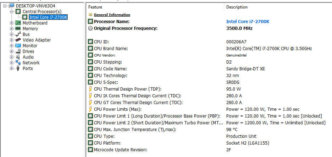Expand the Ports node
Image resolution: width=332 pixels, height=157 pixels.
click(x=11, y=68)
